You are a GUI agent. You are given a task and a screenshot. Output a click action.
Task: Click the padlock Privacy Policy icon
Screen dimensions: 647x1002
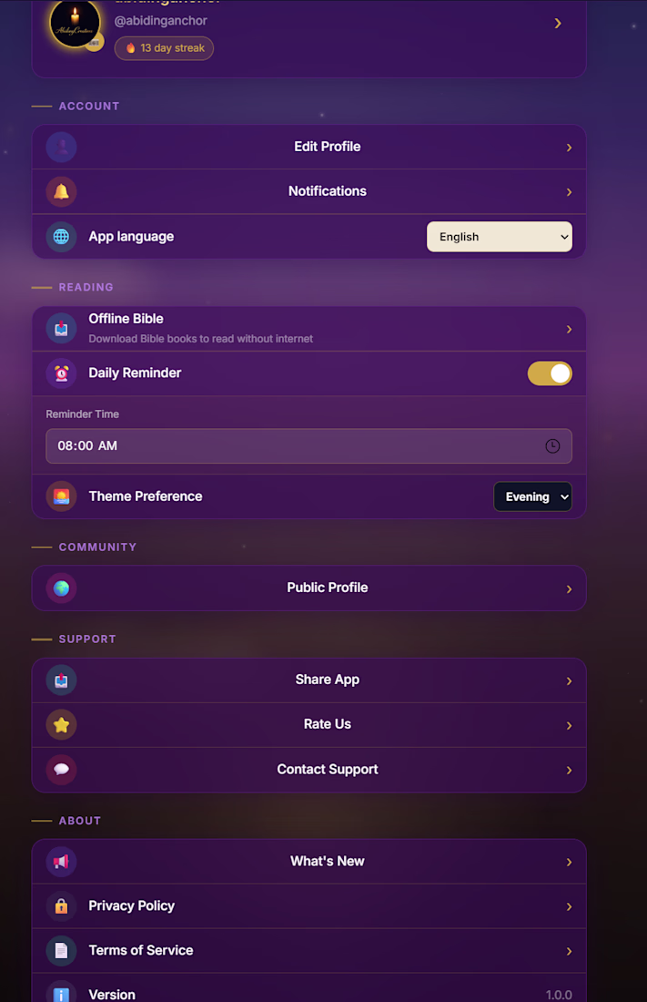coord(61,906)
